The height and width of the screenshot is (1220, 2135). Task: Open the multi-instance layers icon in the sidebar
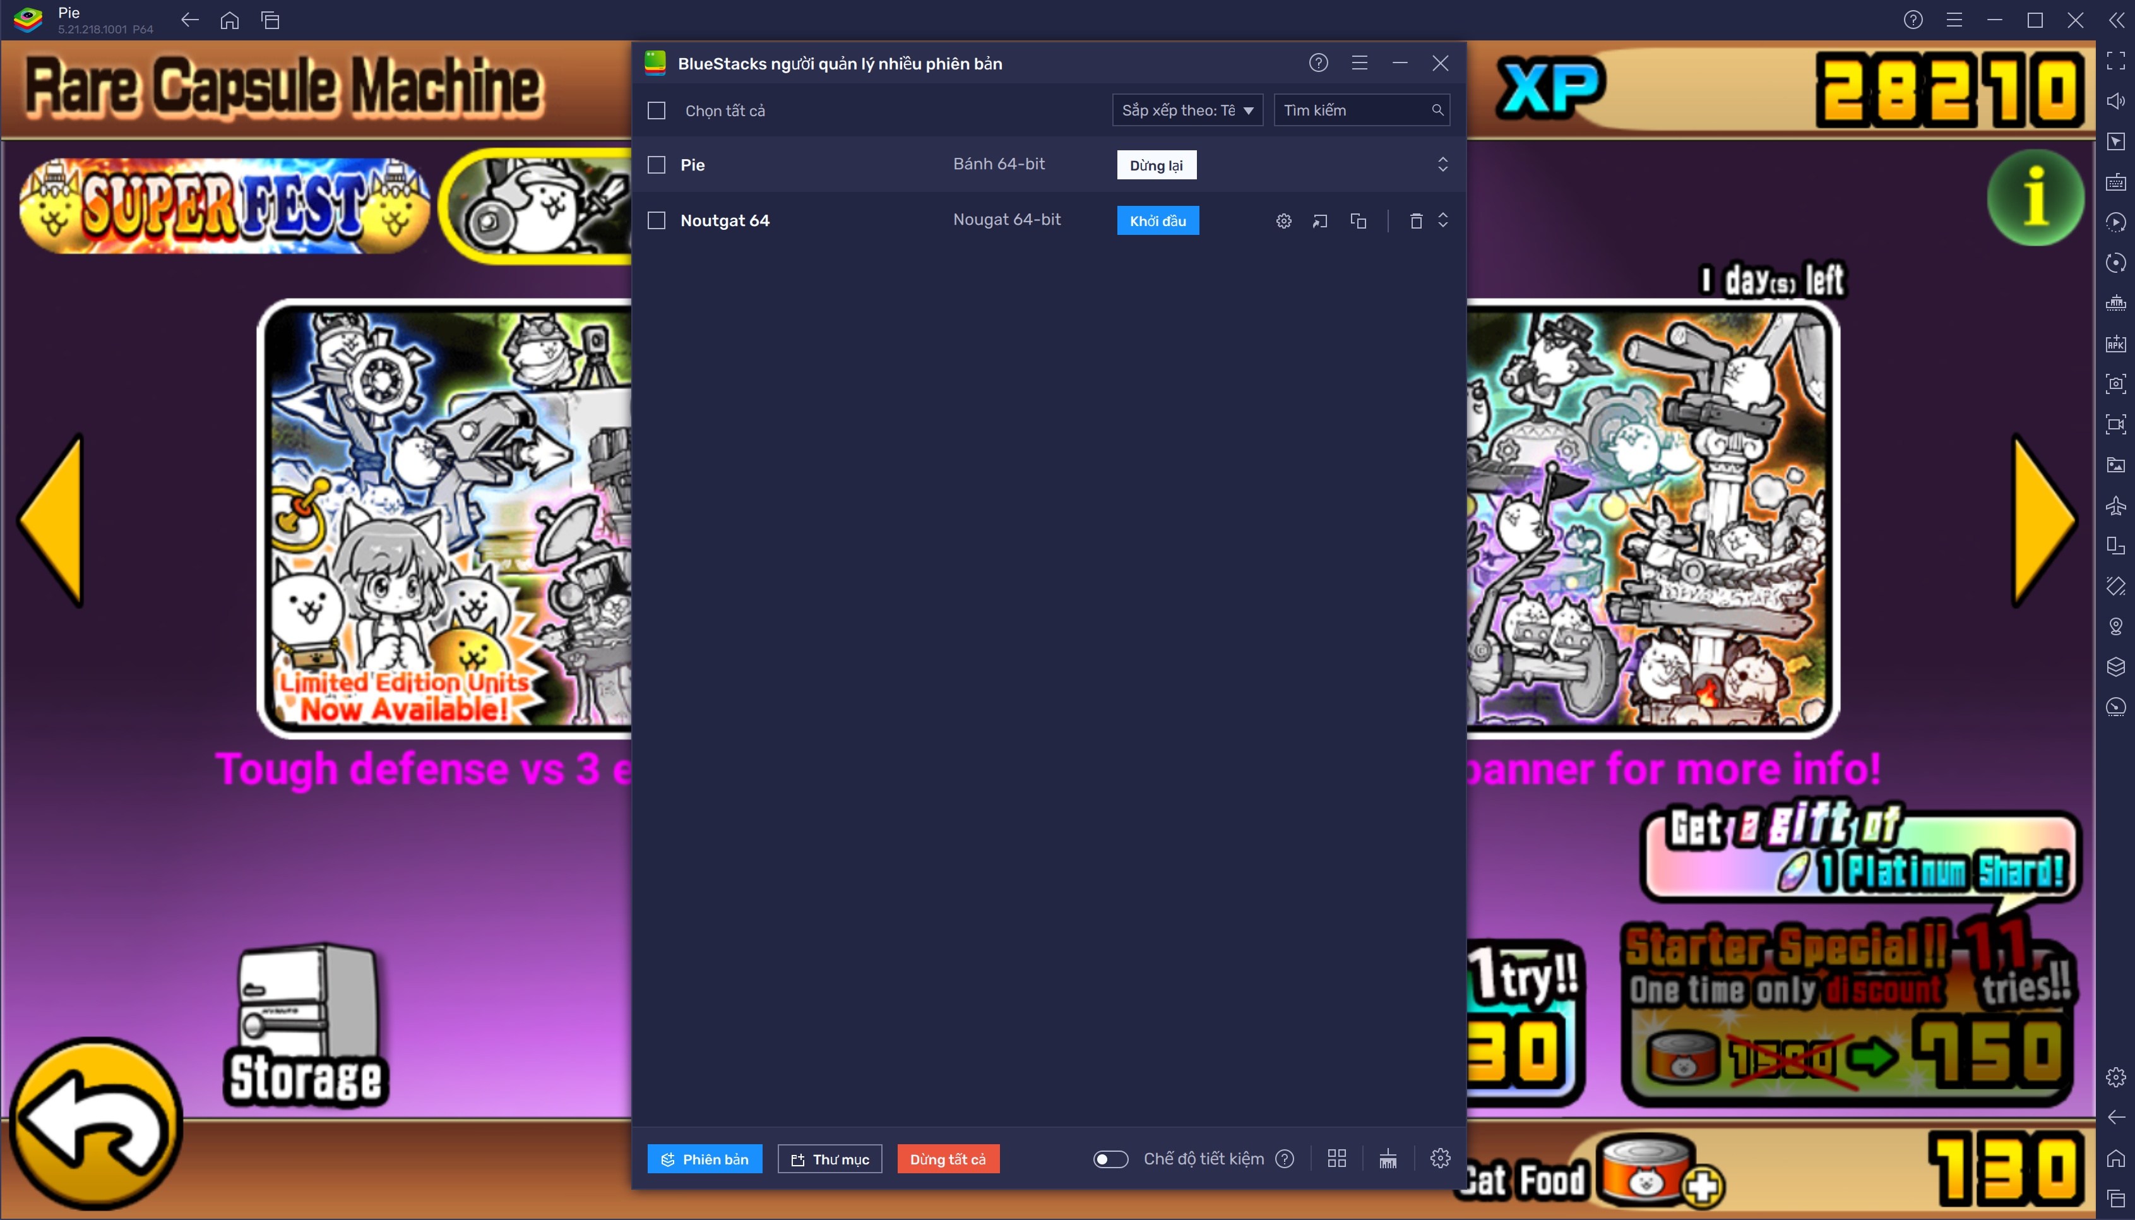pos(2115,666)
